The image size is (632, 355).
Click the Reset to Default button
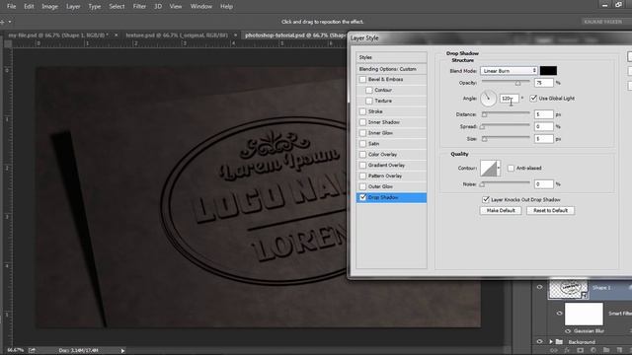[550, 210]
